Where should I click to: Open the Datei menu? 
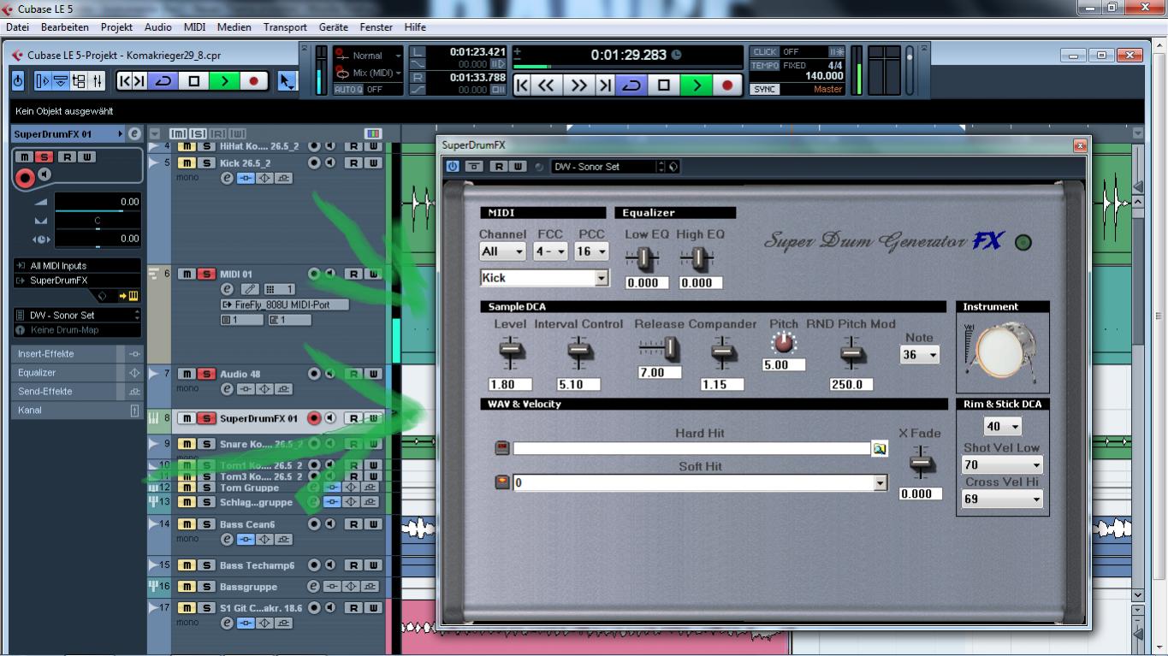pos(17,27)
